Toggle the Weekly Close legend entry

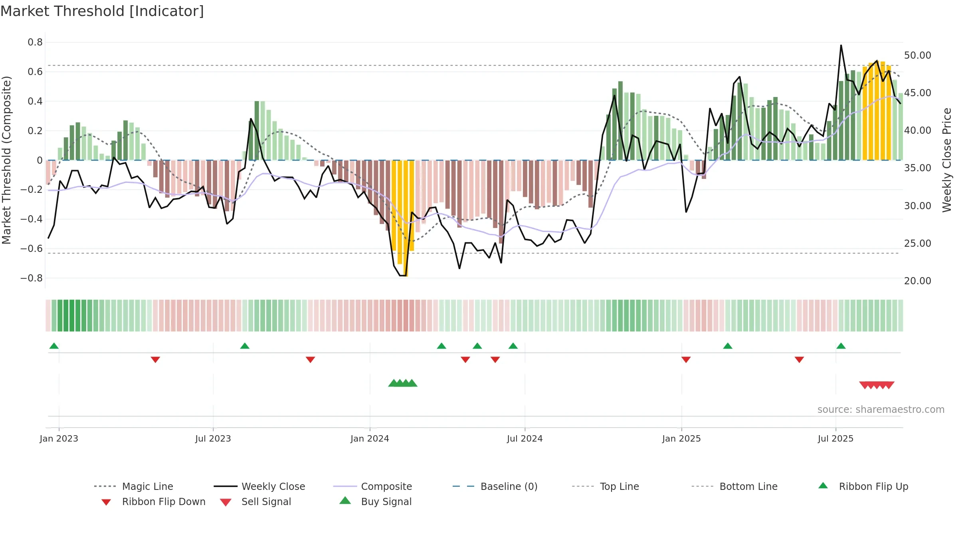[259, 486]
